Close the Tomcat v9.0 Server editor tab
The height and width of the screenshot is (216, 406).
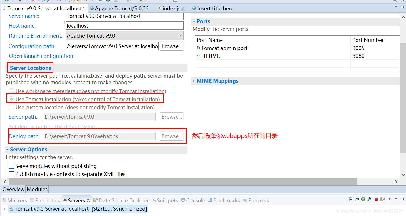pyautogui.click(x=85, y=8)
